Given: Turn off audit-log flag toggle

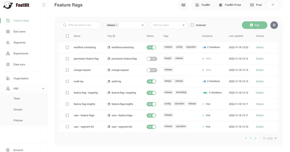Looking at the screenshot, I should coord(151,81).
